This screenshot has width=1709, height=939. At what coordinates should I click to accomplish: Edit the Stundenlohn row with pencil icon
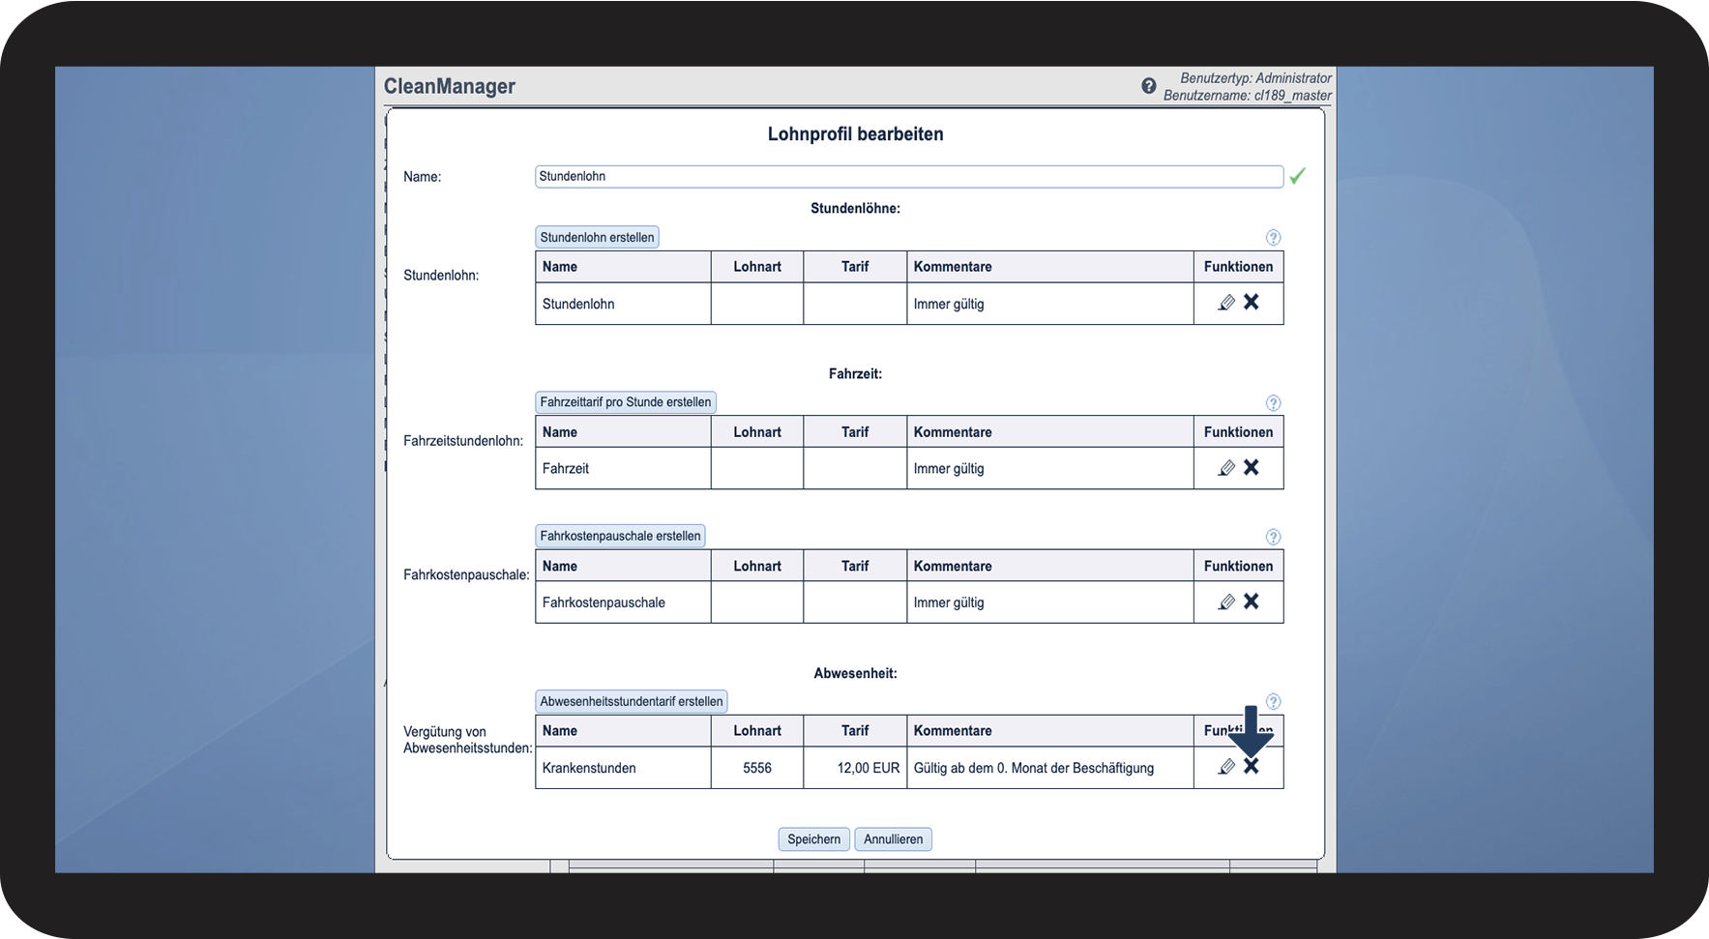point(1226,303)
